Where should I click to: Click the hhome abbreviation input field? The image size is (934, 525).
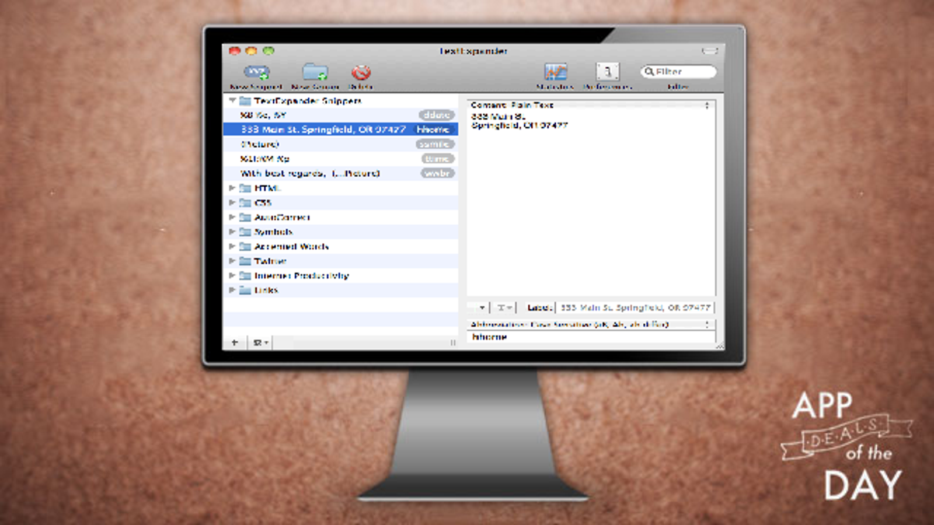(x=591, y=337)
